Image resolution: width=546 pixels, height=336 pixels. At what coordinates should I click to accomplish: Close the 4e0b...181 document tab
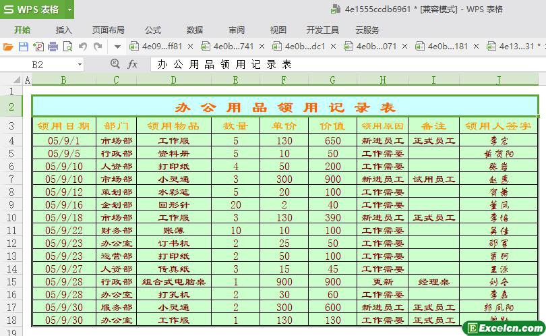(476, 47)
